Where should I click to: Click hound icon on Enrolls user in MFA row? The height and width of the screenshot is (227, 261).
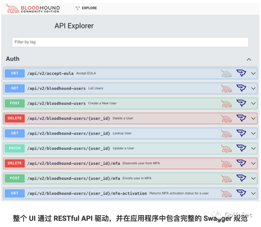point(227,178)
